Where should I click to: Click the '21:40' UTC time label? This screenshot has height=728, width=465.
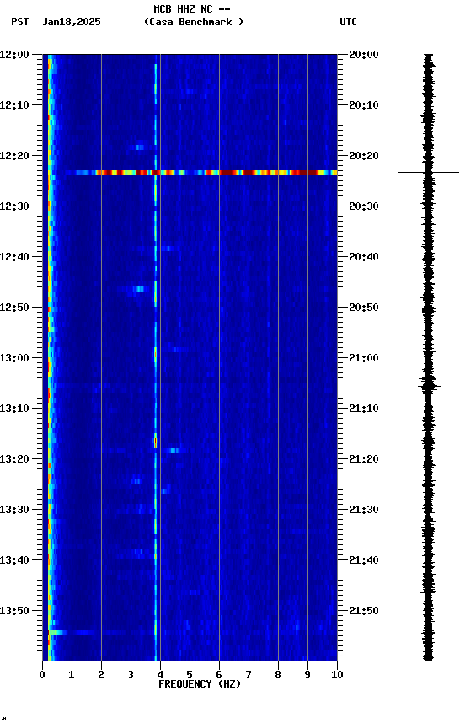pyautogui.click(x=364, y=560)
